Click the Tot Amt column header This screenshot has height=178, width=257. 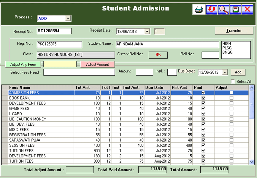pyautogui.click(x=87, y=88)
